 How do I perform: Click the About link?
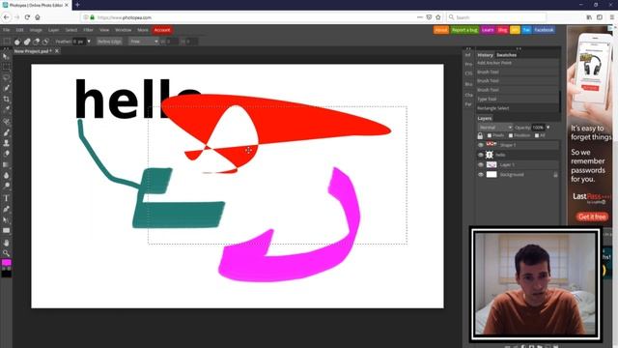click(x=441, y=30)
